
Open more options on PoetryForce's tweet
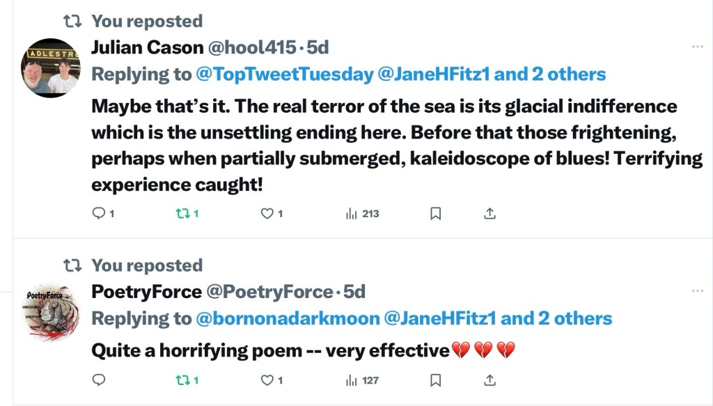[697, 291]
